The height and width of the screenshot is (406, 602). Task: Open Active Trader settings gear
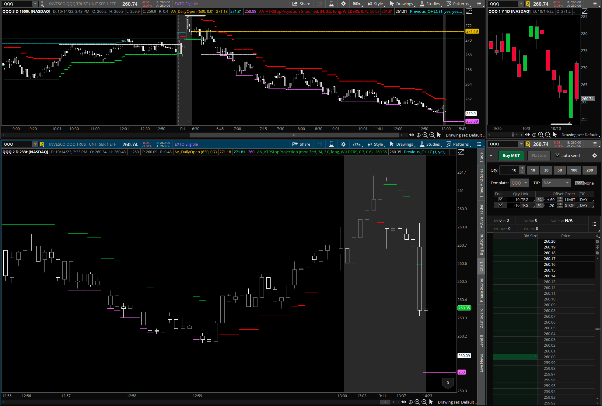click(x=594, y=155)
